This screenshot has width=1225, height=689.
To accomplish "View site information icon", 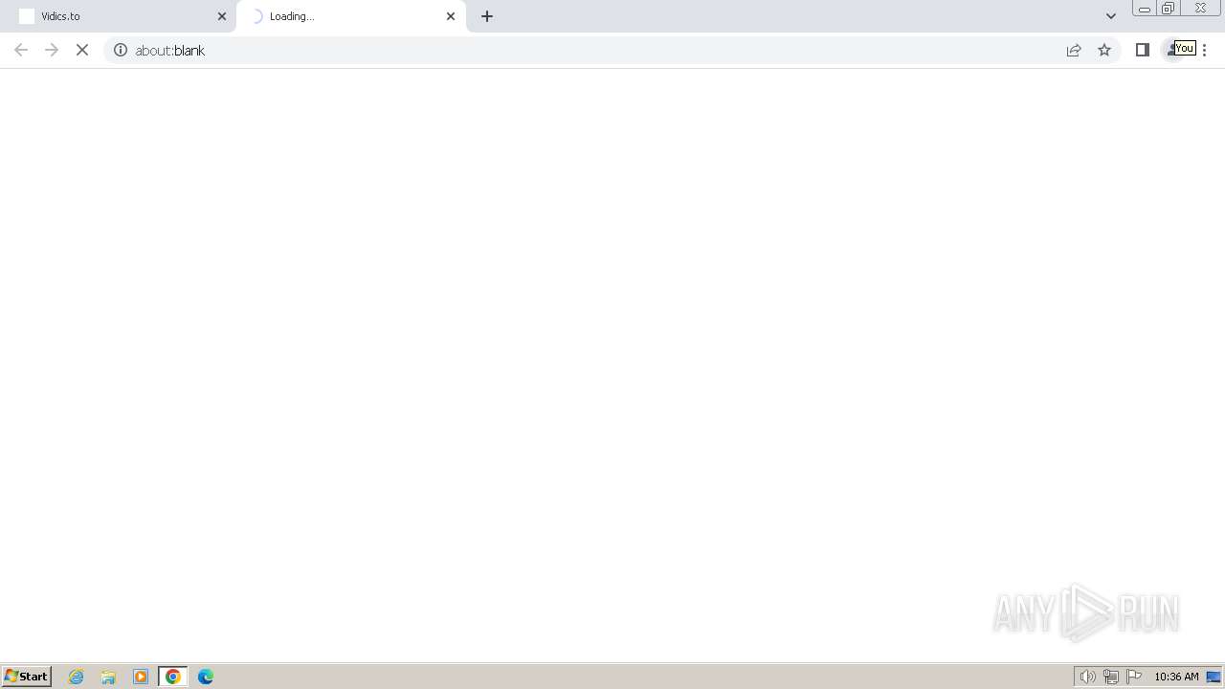I will [x=121, y=50].
